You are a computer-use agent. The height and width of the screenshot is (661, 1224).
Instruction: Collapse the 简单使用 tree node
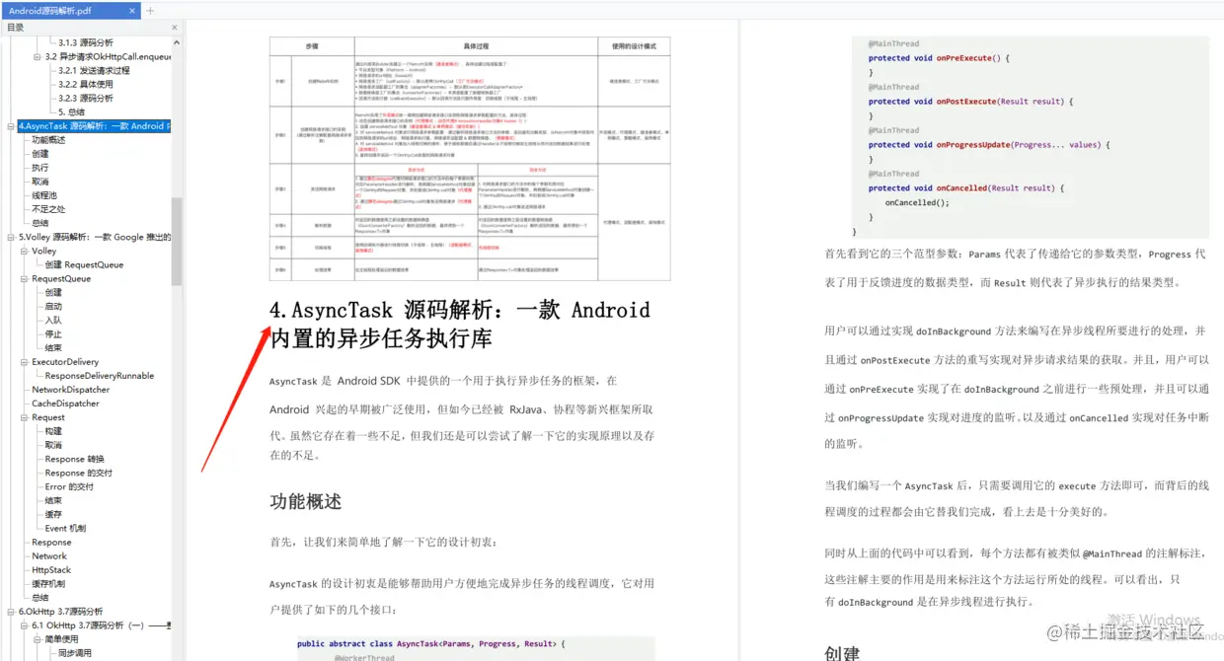tap(37, 639)
